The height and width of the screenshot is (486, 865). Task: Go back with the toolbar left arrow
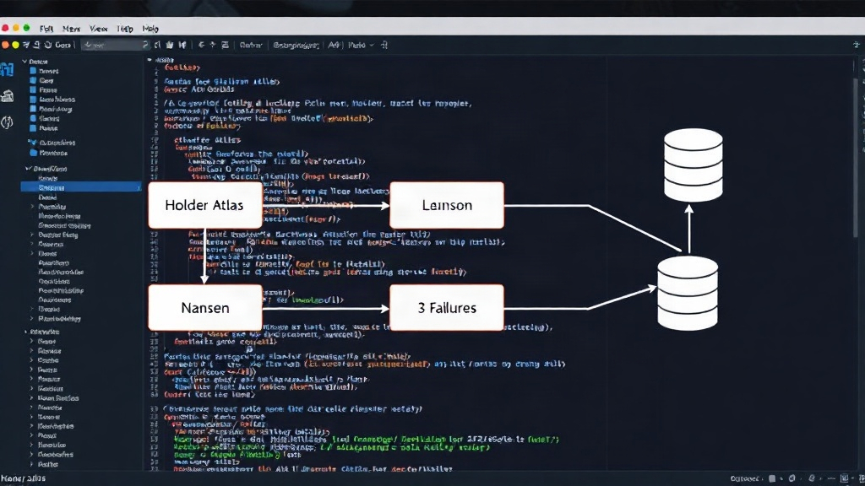click(x=201, y=46)
